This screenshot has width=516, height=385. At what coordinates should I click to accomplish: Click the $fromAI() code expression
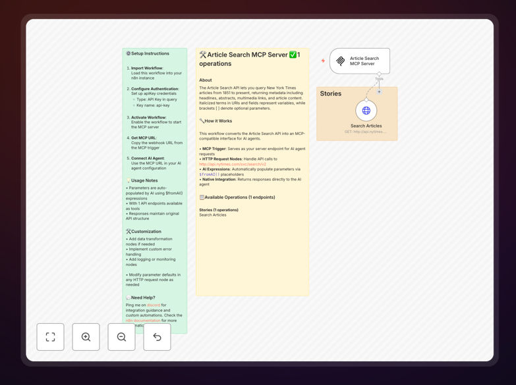tap(209, 174)
